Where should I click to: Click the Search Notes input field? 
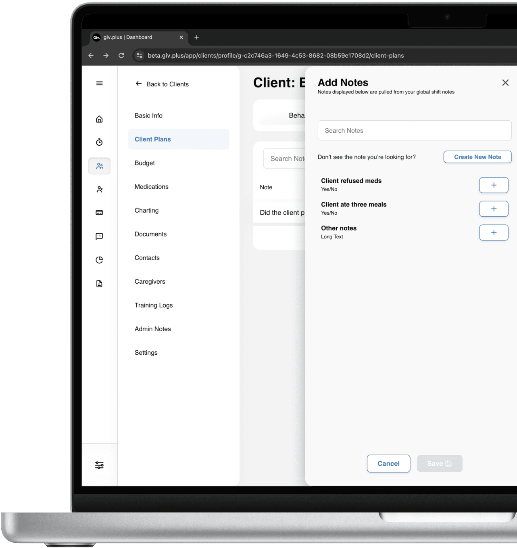pyautogui.click(x=415, y=130)
